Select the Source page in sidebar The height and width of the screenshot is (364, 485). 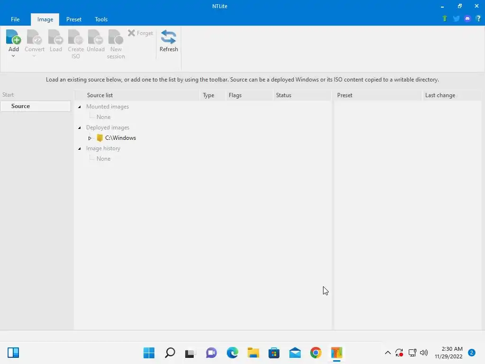36,106
